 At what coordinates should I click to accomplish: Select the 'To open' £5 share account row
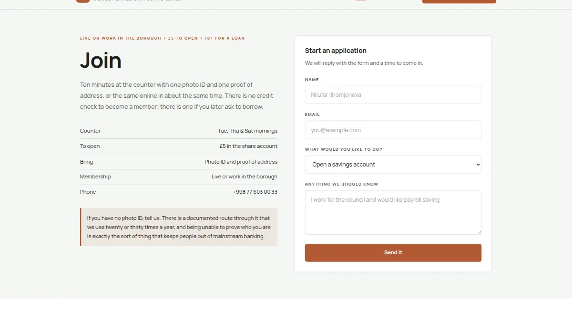[x=179, y=146]
